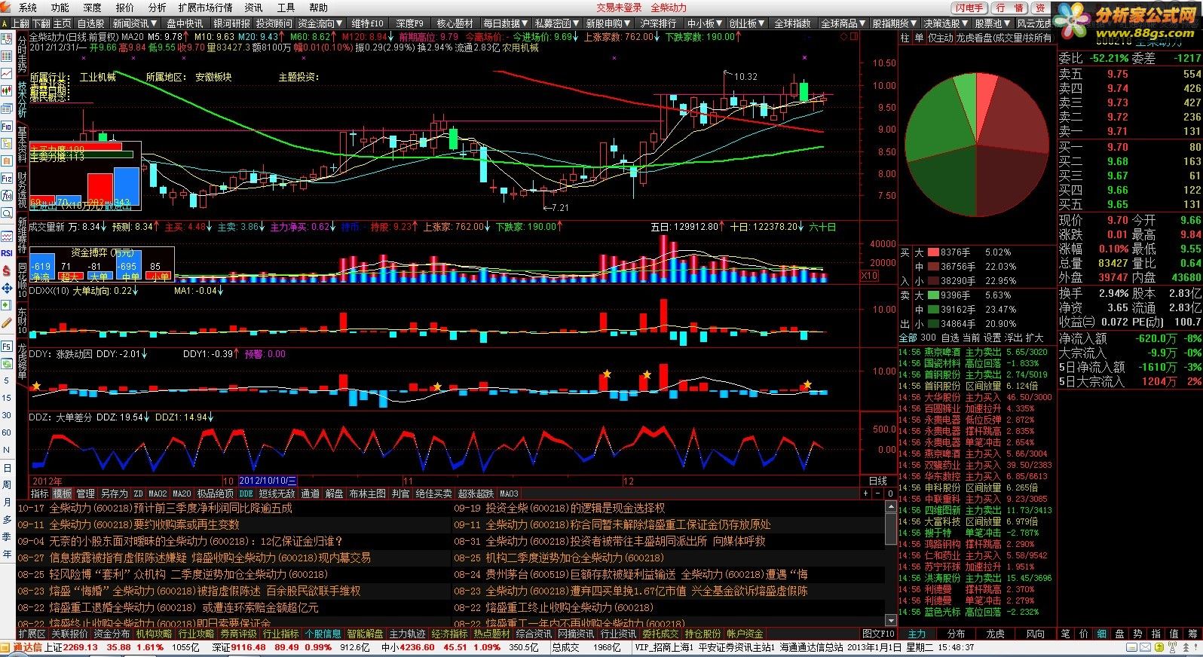This screenshot has height=657, width=1203.
Task: Click the X10 volume scale marker
Action: click(x=869, y=276)
